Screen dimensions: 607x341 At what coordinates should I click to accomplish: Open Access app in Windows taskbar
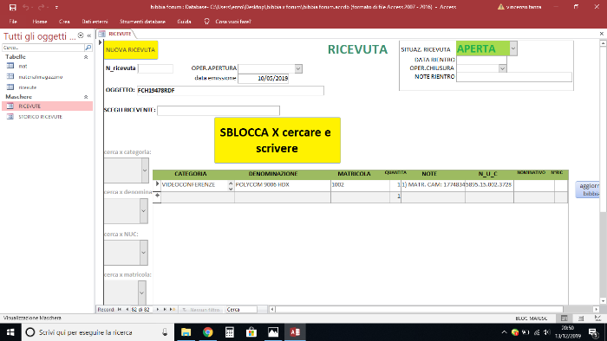295,332
